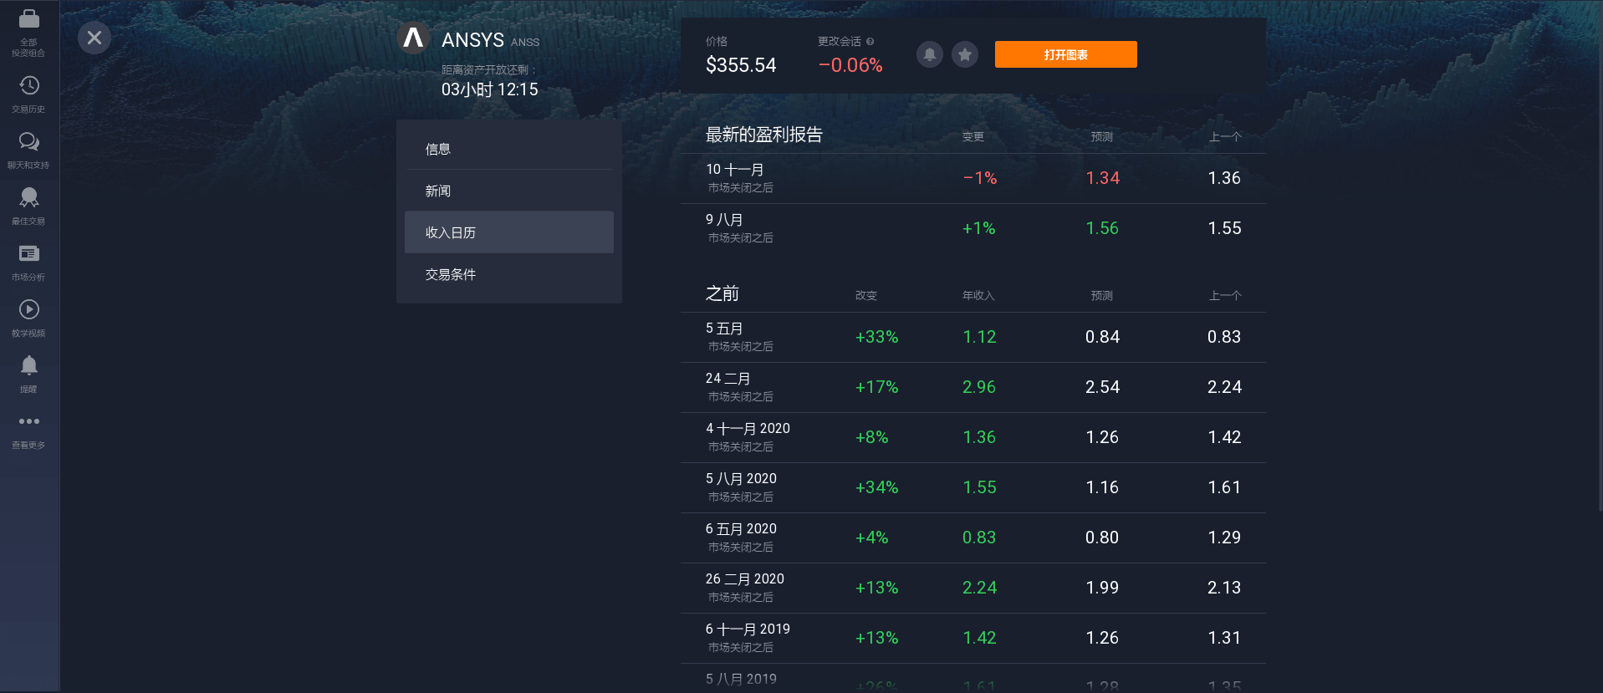Click the −1% change value

click(980, 178)
